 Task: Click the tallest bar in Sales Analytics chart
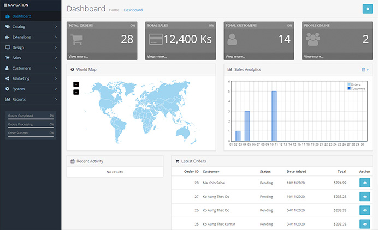[x=274, y=116]
